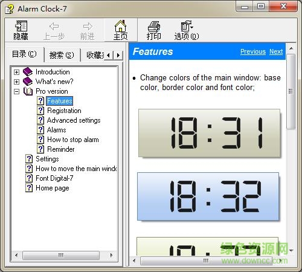Open the Home page topic

(x=53, y=188)
